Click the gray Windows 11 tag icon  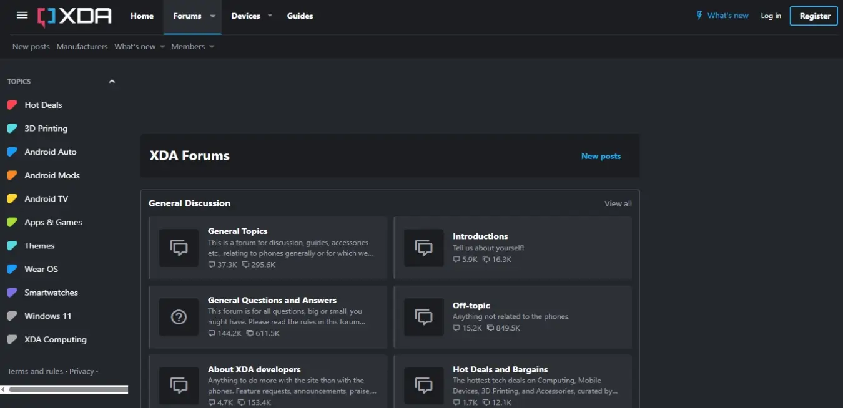pyautogui.click(x=12, y=316)
